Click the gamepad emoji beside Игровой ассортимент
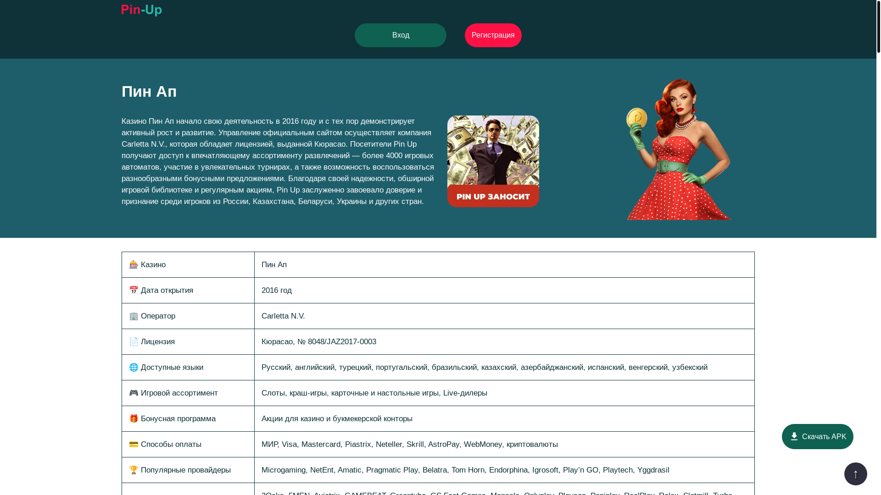881x495 pixels. (x=134, y=393)
